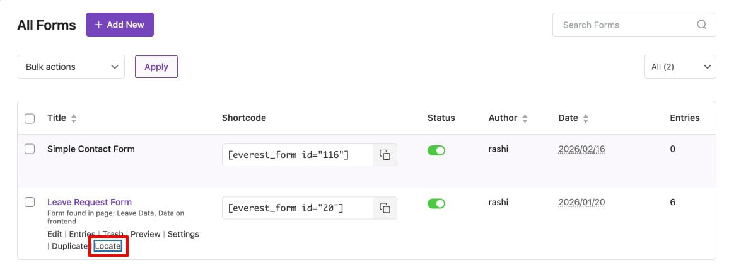
Task: Click Simple Contact Form title
Action: 91,149
